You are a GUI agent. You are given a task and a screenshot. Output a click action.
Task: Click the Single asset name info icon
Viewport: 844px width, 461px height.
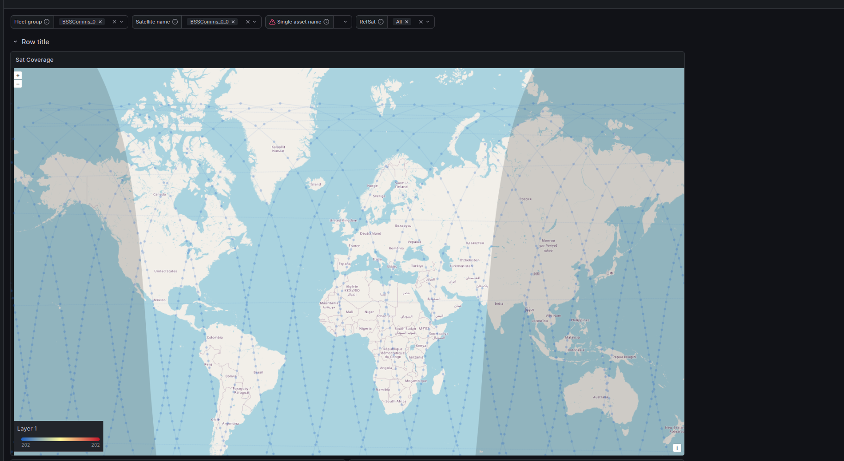click(326, 22)
